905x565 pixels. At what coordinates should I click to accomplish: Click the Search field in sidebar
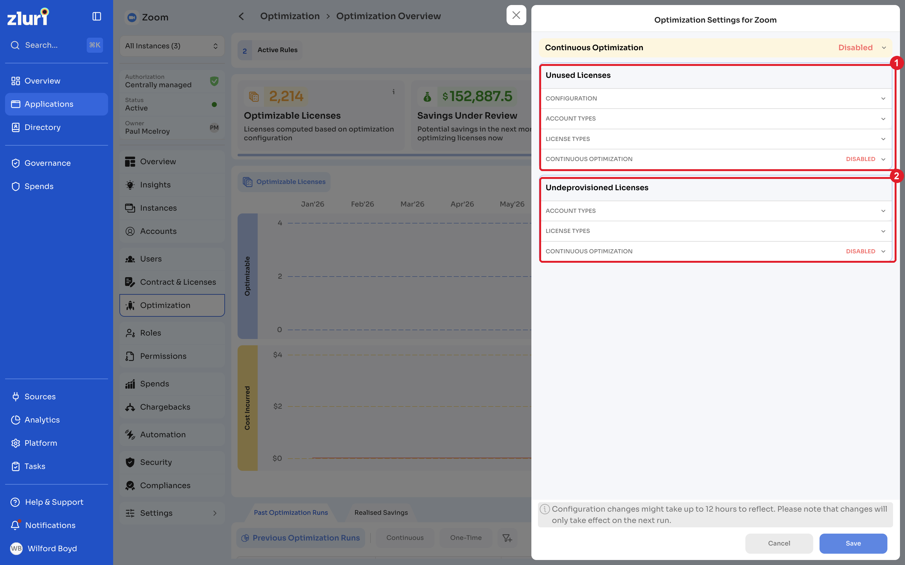pos(56,45)
